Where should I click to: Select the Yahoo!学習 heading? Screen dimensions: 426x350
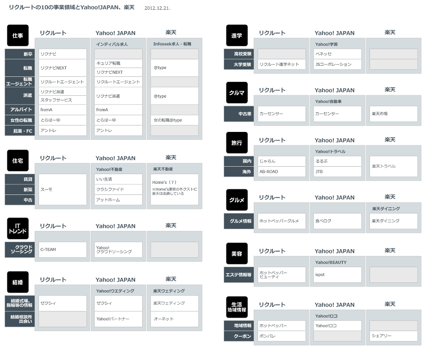pyautogui.click(x=326, y=44)
